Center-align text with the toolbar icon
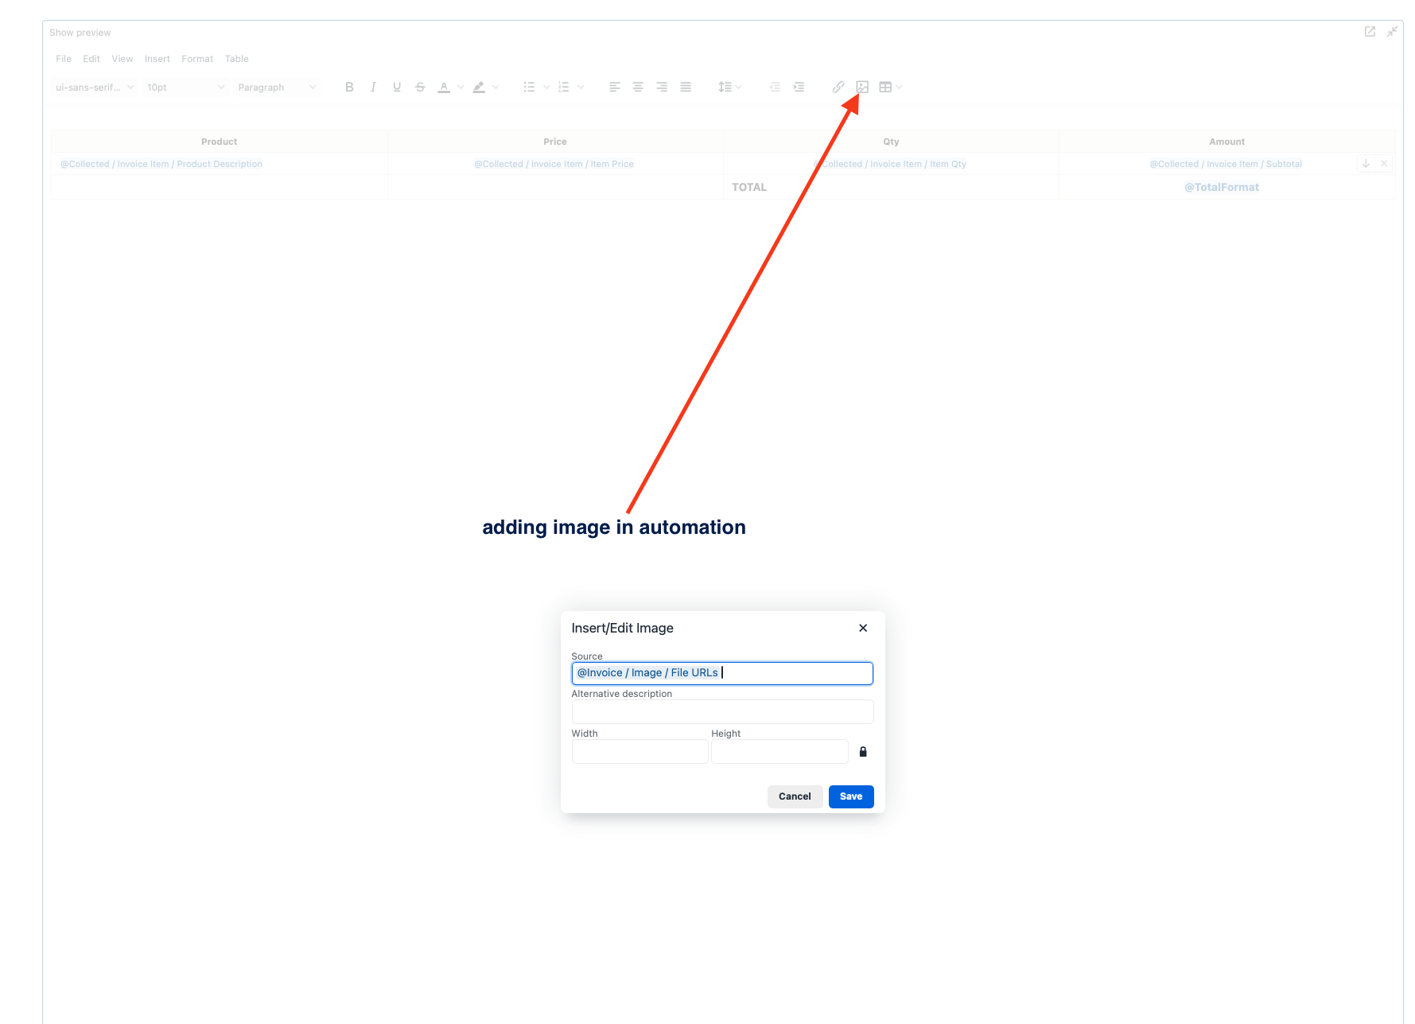 (638, 88)
